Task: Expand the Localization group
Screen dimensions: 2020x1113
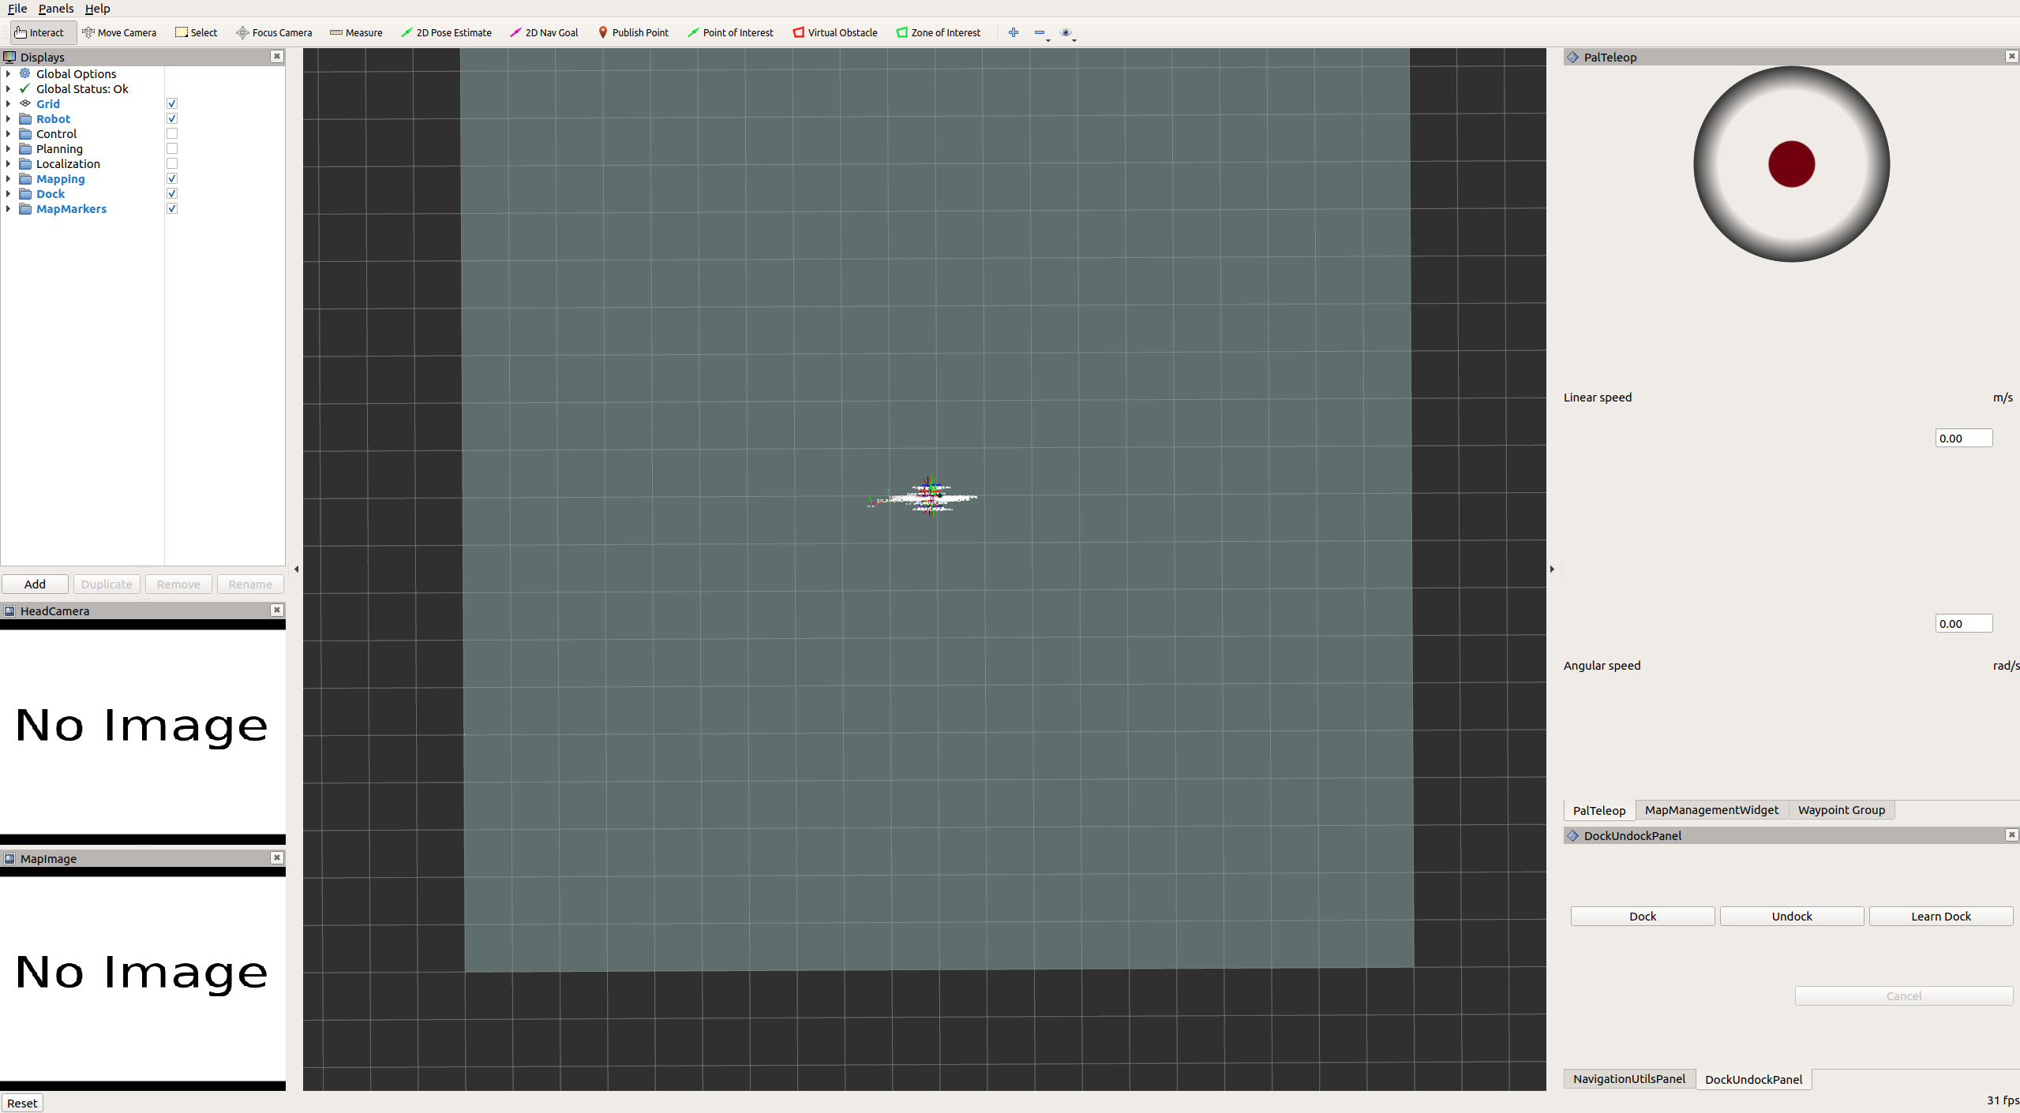Action: [8, 163]
